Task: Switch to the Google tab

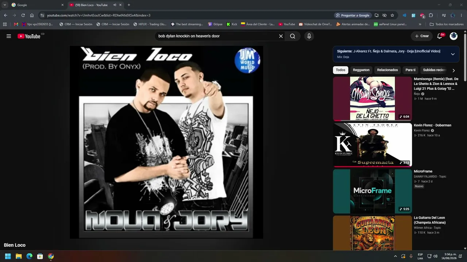Action: (38, 5)
